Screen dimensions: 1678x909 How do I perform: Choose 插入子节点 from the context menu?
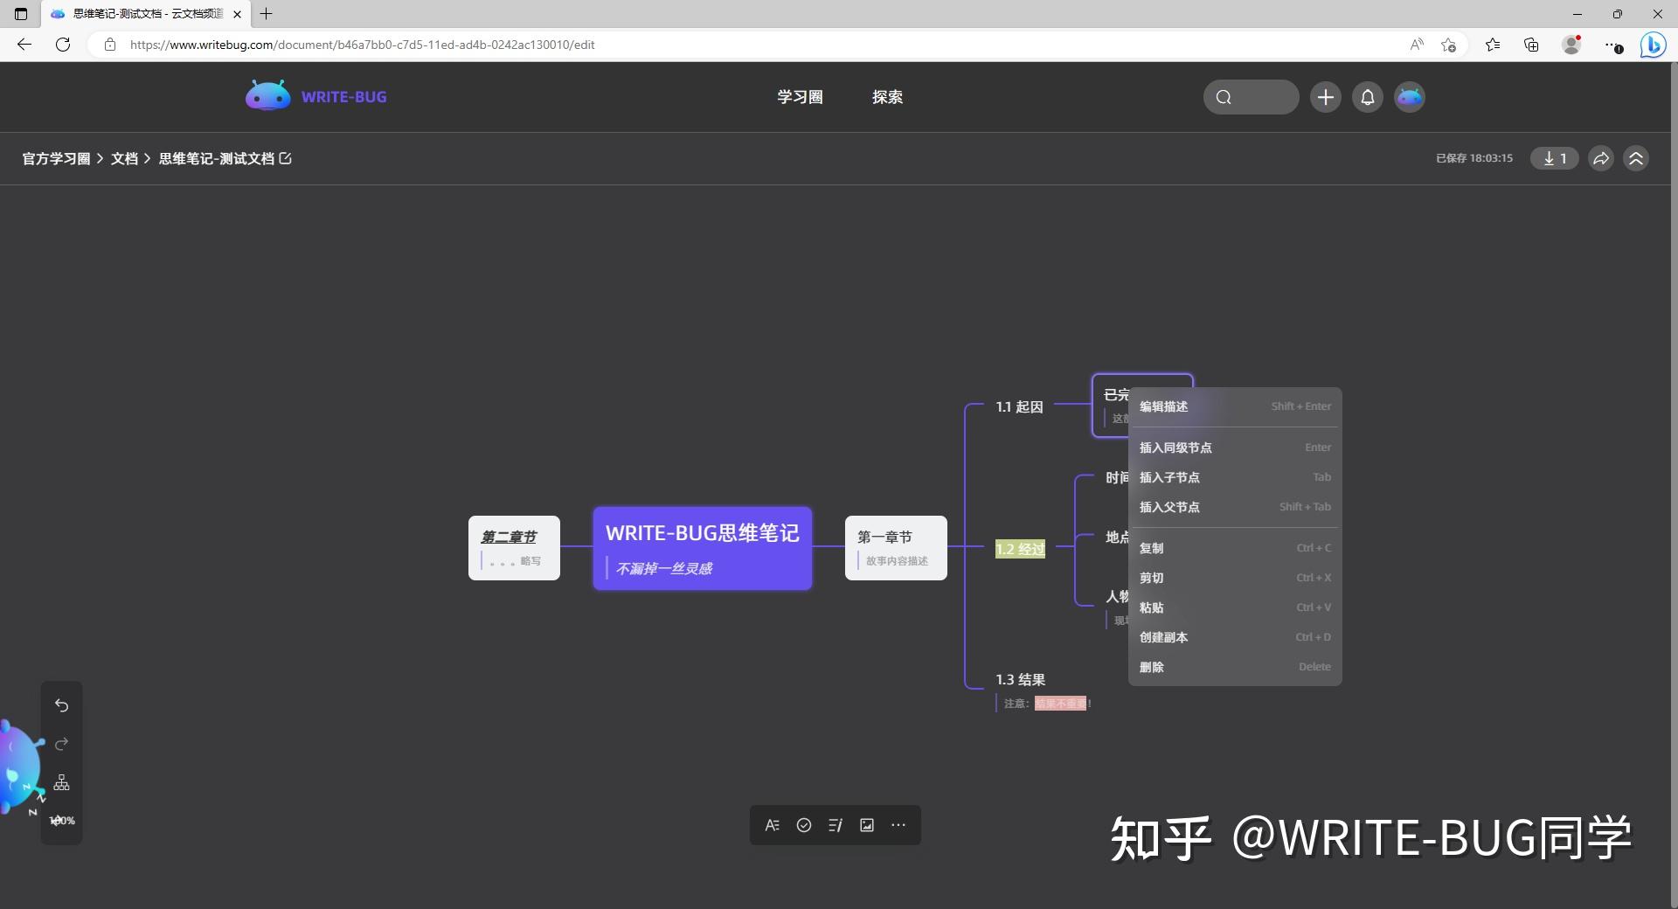[1169, 477]
